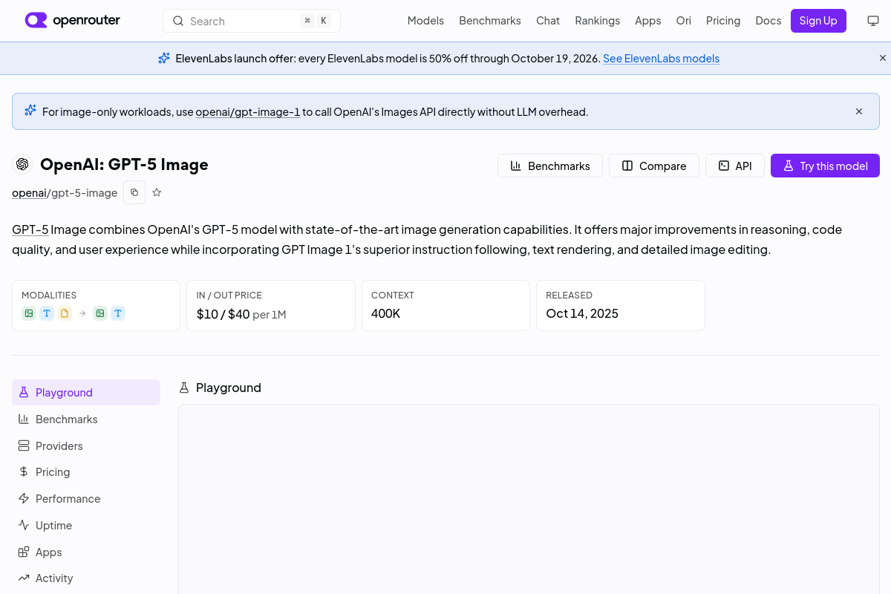The image size is (891, 594).
Task: Open Benchmarks in top navigation
Action: 490,21
